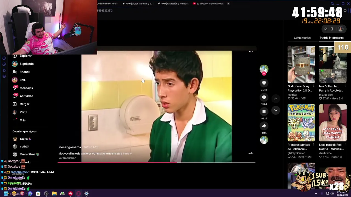Viewport: 351px width, 197px height.
Task: Expand the caption with the más button
Action: click(251, 153)
